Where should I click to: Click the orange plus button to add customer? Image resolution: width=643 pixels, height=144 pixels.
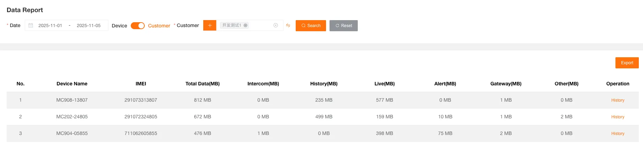click(x=210, y=25)
